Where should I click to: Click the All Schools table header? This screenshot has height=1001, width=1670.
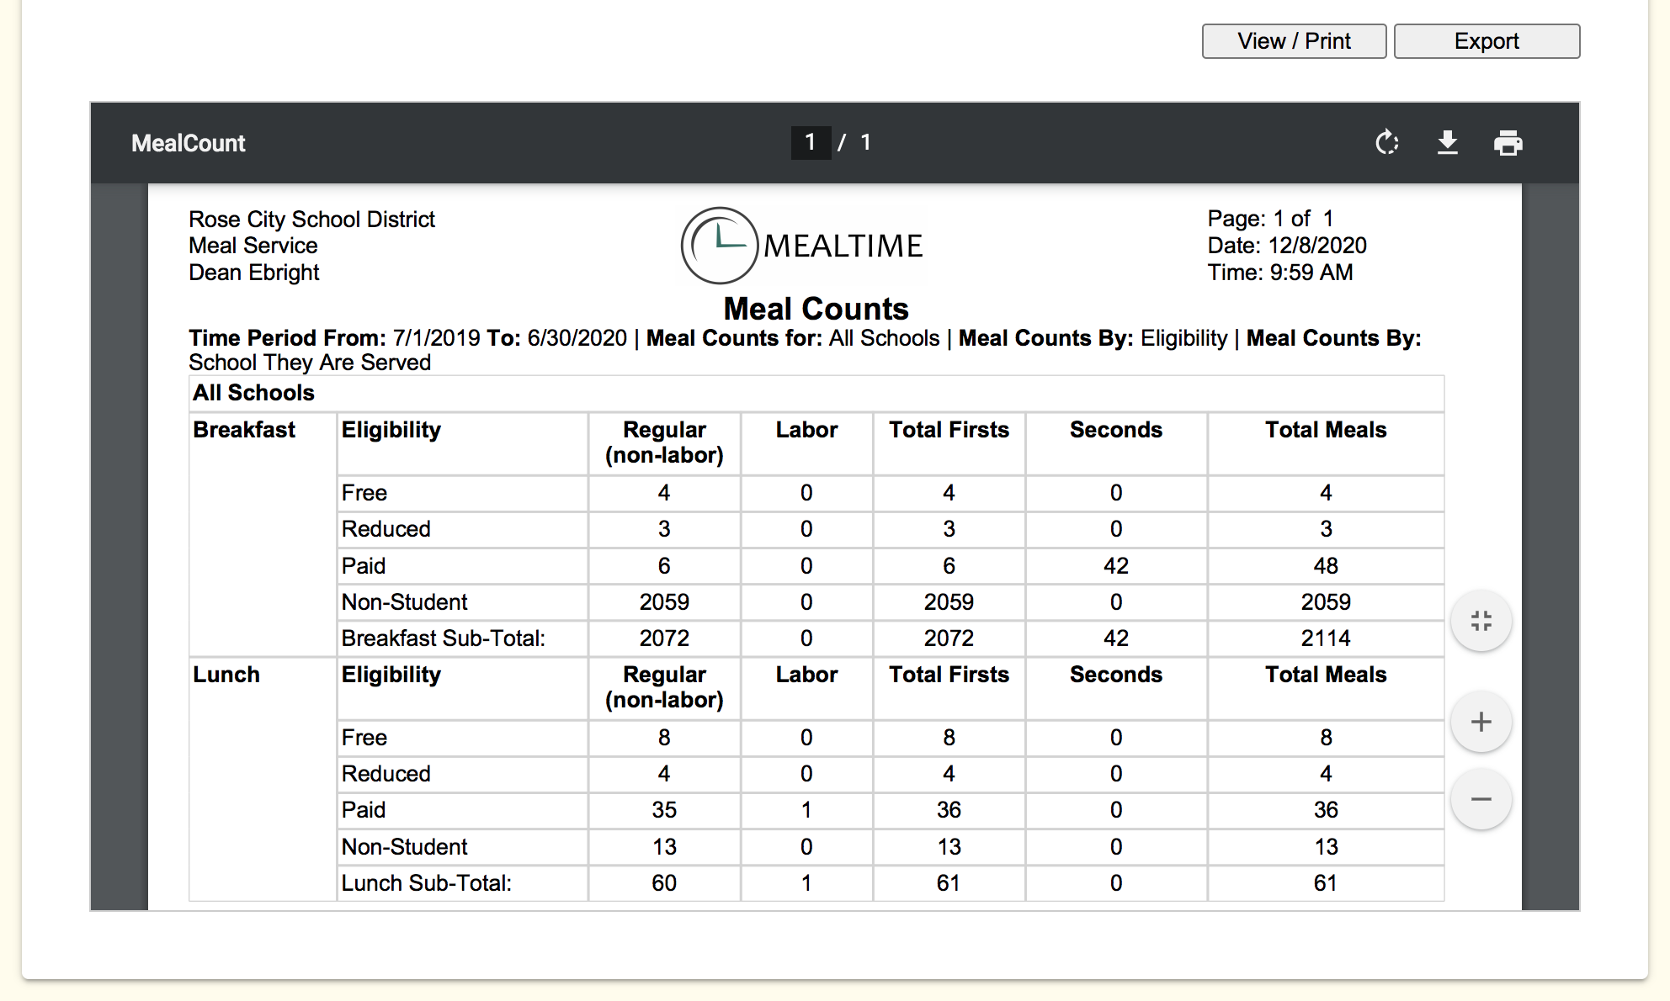click(x=253, y=393)
